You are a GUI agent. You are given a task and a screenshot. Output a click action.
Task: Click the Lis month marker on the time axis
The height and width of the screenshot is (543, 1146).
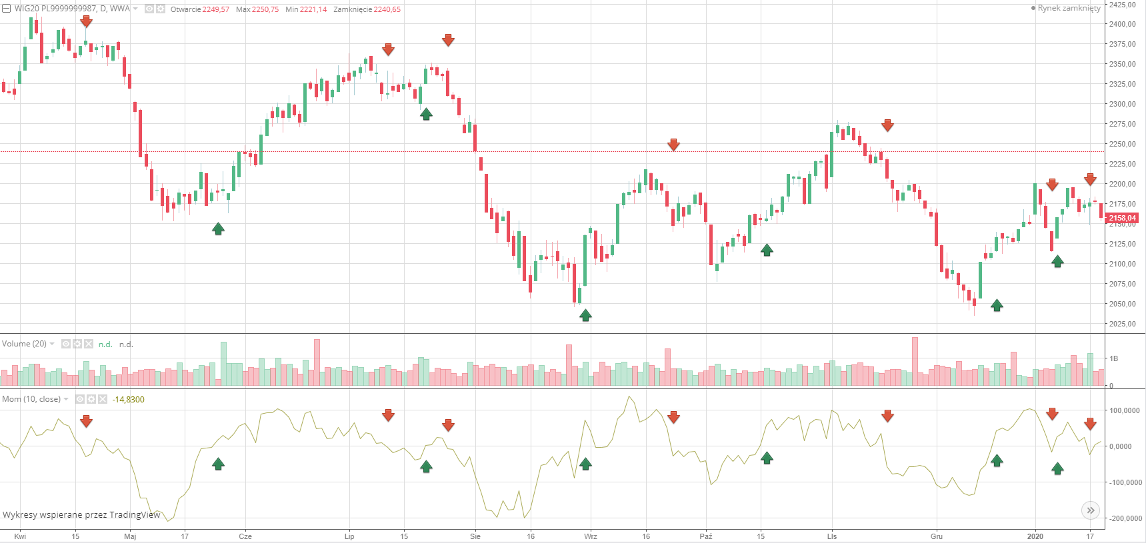(832, 536)
